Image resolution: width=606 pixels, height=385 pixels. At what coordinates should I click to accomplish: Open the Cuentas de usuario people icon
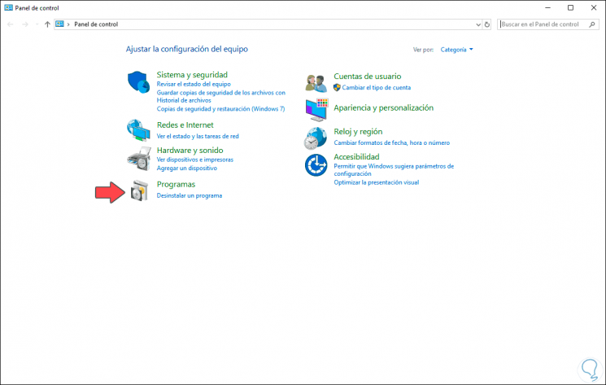pos(316,83)
